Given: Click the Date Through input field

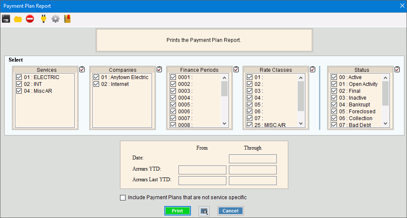Looking at the screenshot, I should point(253,159).
